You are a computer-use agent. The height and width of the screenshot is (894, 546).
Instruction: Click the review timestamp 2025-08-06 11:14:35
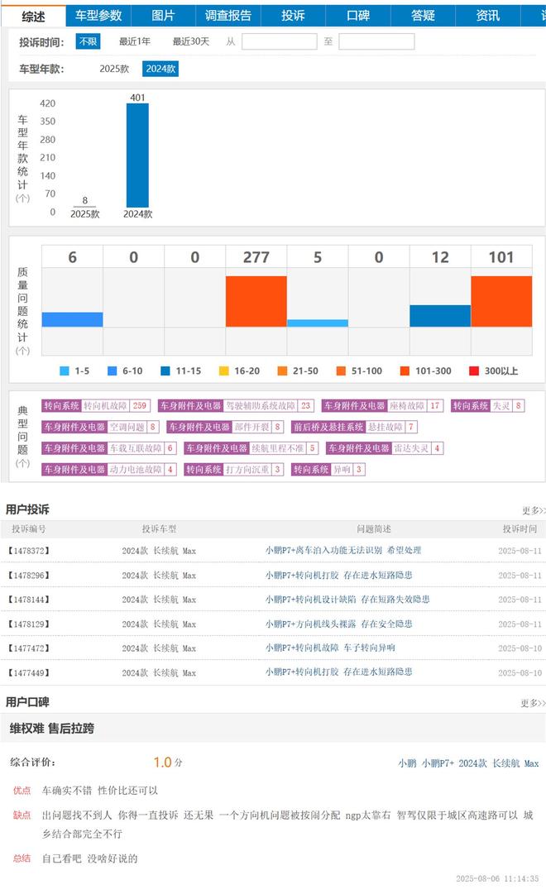497,879
